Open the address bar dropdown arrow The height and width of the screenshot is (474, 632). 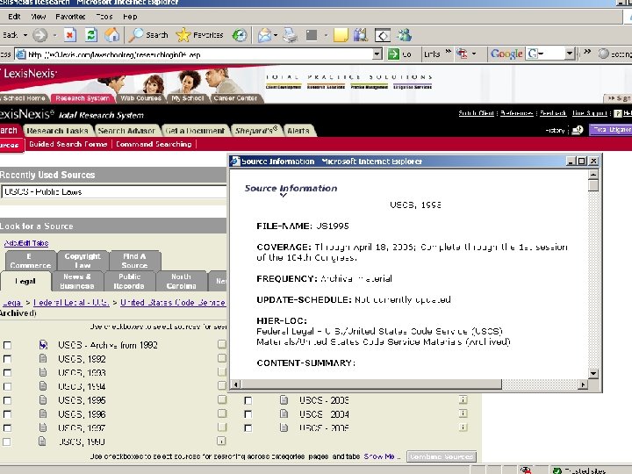(x=377, y=54)
